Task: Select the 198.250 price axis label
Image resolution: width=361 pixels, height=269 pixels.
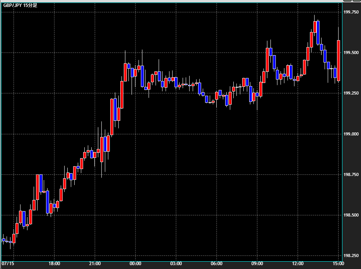Action: (351, 255)
